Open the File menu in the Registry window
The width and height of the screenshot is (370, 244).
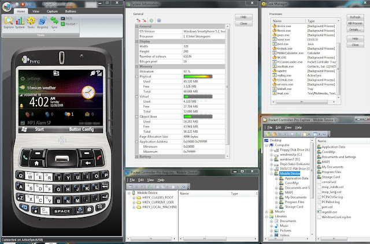click(x=132, y=180)
